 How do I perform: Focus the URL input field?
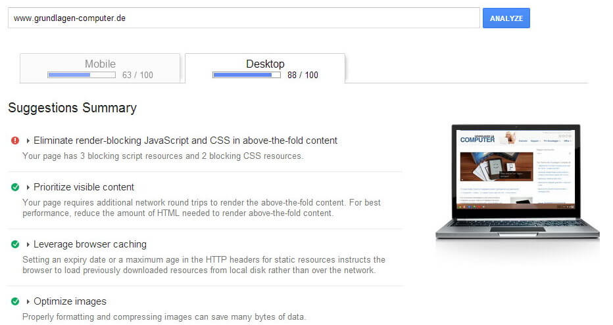click(243, 18)
